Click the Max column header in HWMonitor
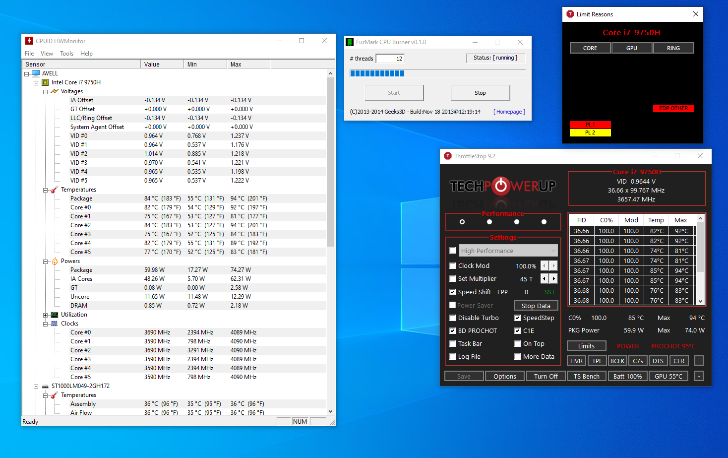This screenshot has width=728, height=458. coord(248,64)
